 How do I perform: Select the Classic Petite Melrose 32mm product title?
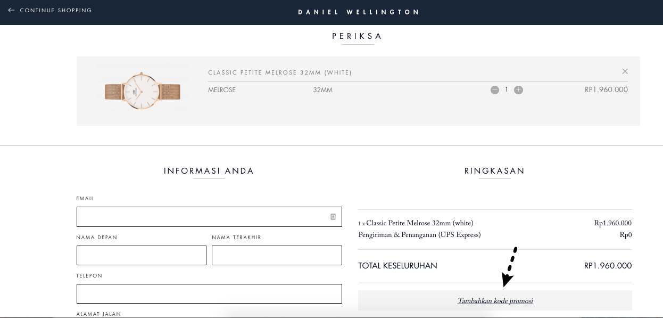(x=279, y=72)
